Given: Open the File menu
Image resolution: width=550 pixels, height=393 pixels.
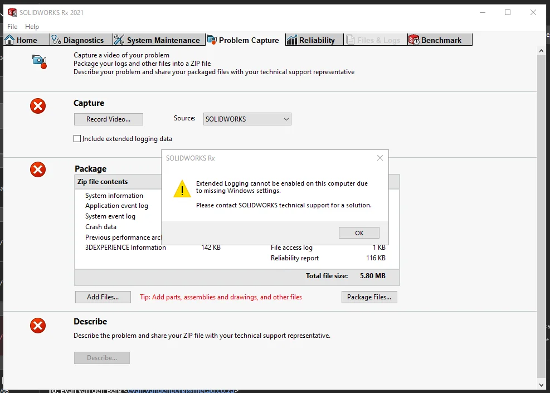Looking at the screenshot, I should pos(12,27).
